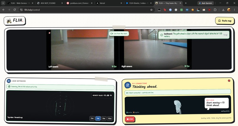Go forward one page
This screenshot has width=238, height=126.
click(9, 10)
